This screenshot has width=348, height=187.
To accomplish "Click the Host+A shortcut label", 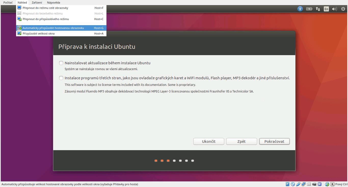I will [99, 34].
